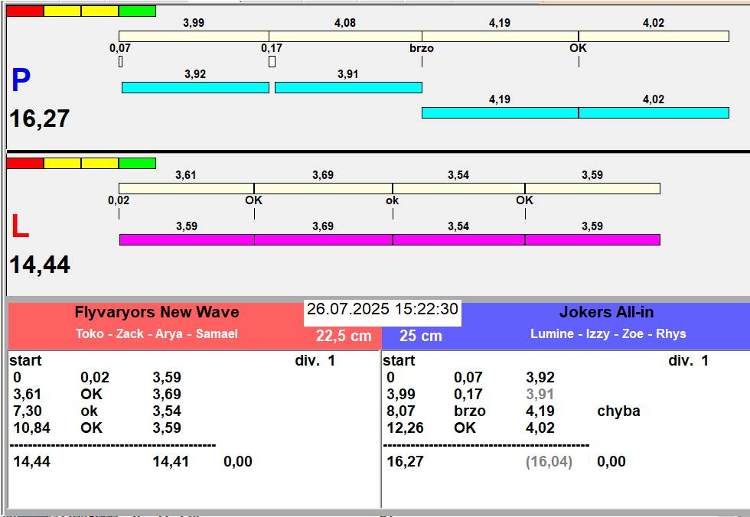750x517 pixels.
Task: Click the 'Lumine - Izzy - Zoe - Rhys' roster line
Action: coord(608,333)
